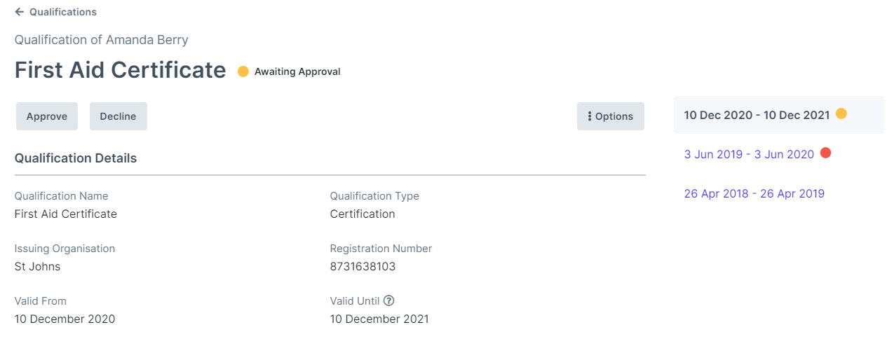The width and height of the screenshot is (887, 346).
Task: Open the 3 Jun 2019 - 3 Jun 2020 record
Action: 749,154
